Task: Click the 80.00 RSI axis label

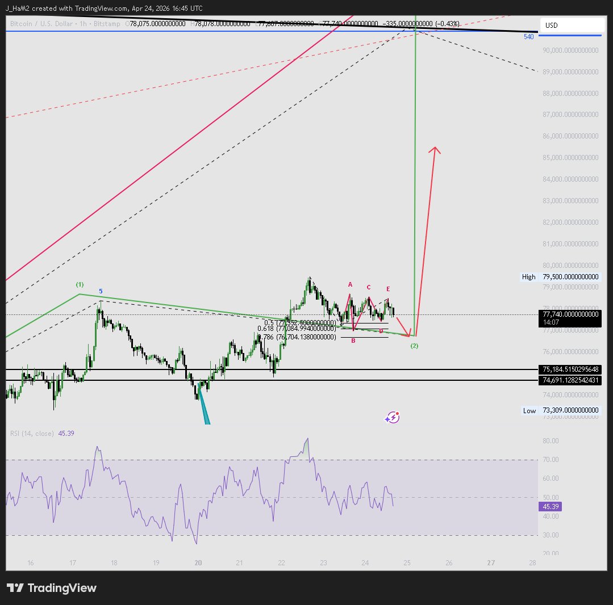Action: click(x=551, y=440)
